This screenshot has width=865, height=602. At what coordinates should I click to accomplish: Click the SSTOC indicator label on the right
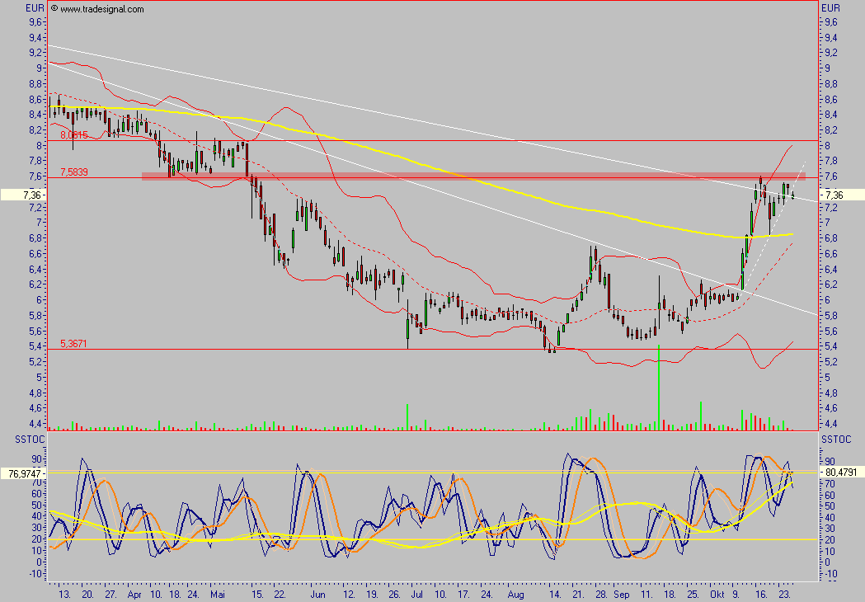pos(836,440)
